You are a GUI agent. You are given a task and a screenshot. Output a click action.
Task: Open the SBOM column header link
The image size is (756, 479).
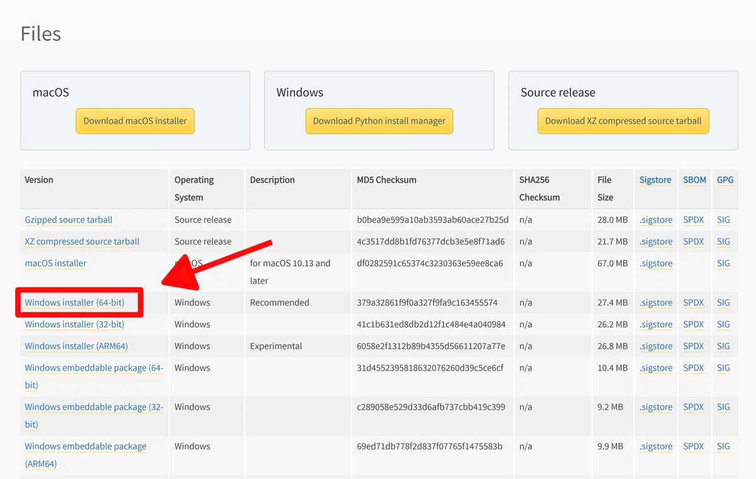click(x=694, y=180)
